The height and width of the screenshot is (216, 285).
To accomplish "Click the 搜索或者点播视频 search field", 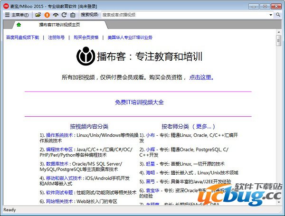I will [185, 15].
